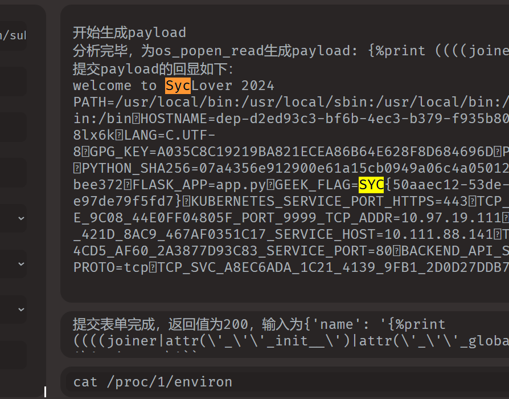
Task: Click the yellow highlighted SYC flag prefix
Action: [x=371, y=185]
